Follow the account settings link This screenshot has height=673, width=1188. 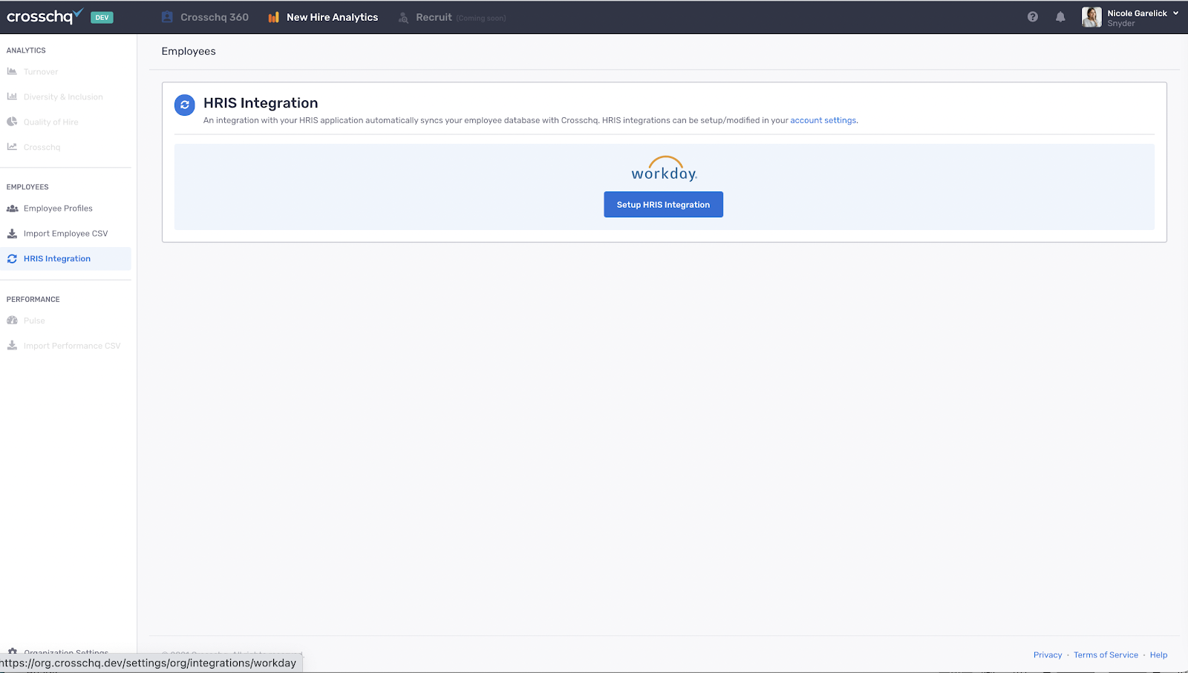tap(823, 120)
